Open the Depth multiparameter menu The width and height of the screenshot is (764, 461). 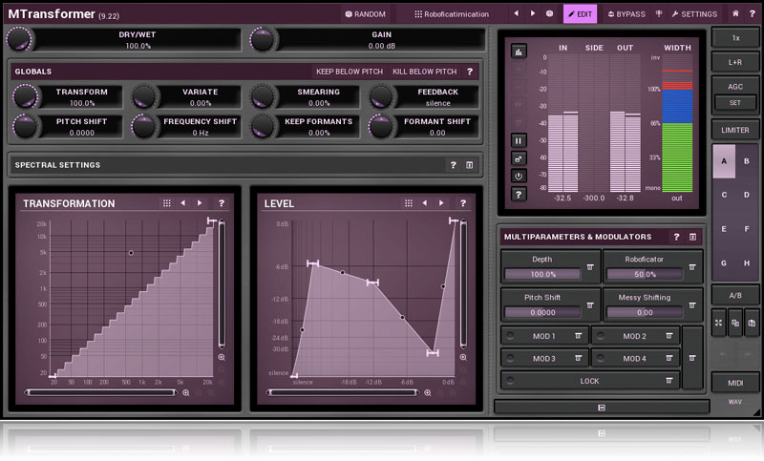[590, 266]
